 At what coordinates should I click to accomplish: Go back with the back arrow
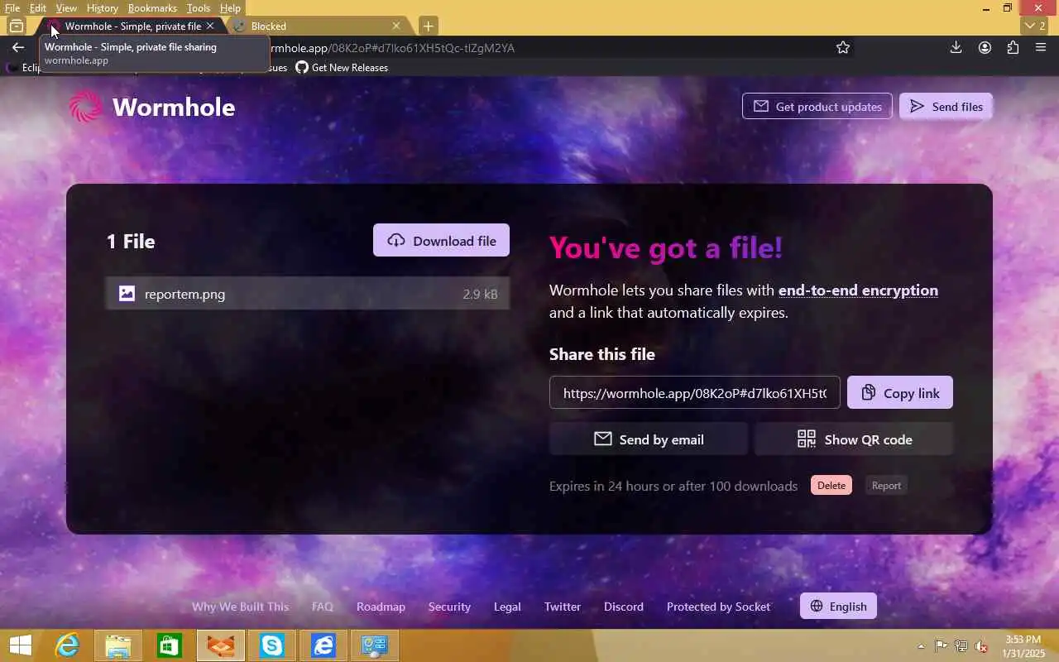18,47
